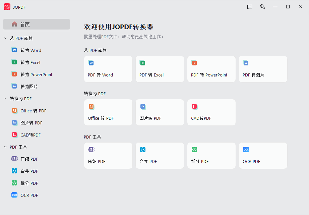
Task: Click Excel icon on PDF 转 Excel card
Action: pos(142,63)
